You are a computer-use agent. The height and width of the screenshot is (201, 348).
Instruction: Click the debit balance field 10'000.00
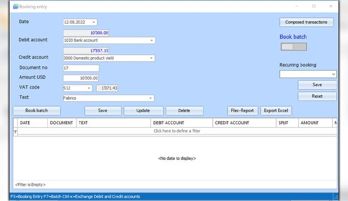pyautogui.click(x=86, y=33)
